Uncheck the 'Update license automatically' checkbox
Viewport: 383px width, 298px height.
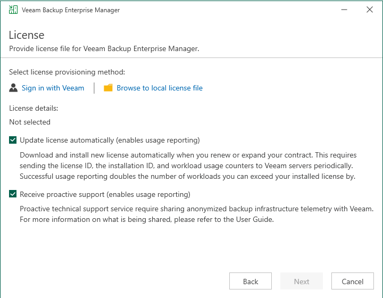[13, 140]
